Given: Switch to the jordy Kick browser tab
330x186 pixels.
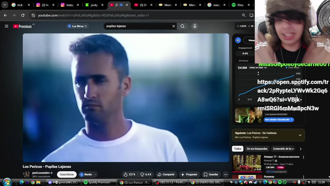Looking at the screenshot, I should pos(95,5).
